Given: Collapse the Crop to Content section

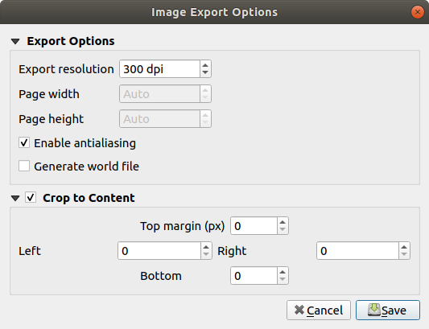Looking at the screenshot, I should click(x=15, y=198).
